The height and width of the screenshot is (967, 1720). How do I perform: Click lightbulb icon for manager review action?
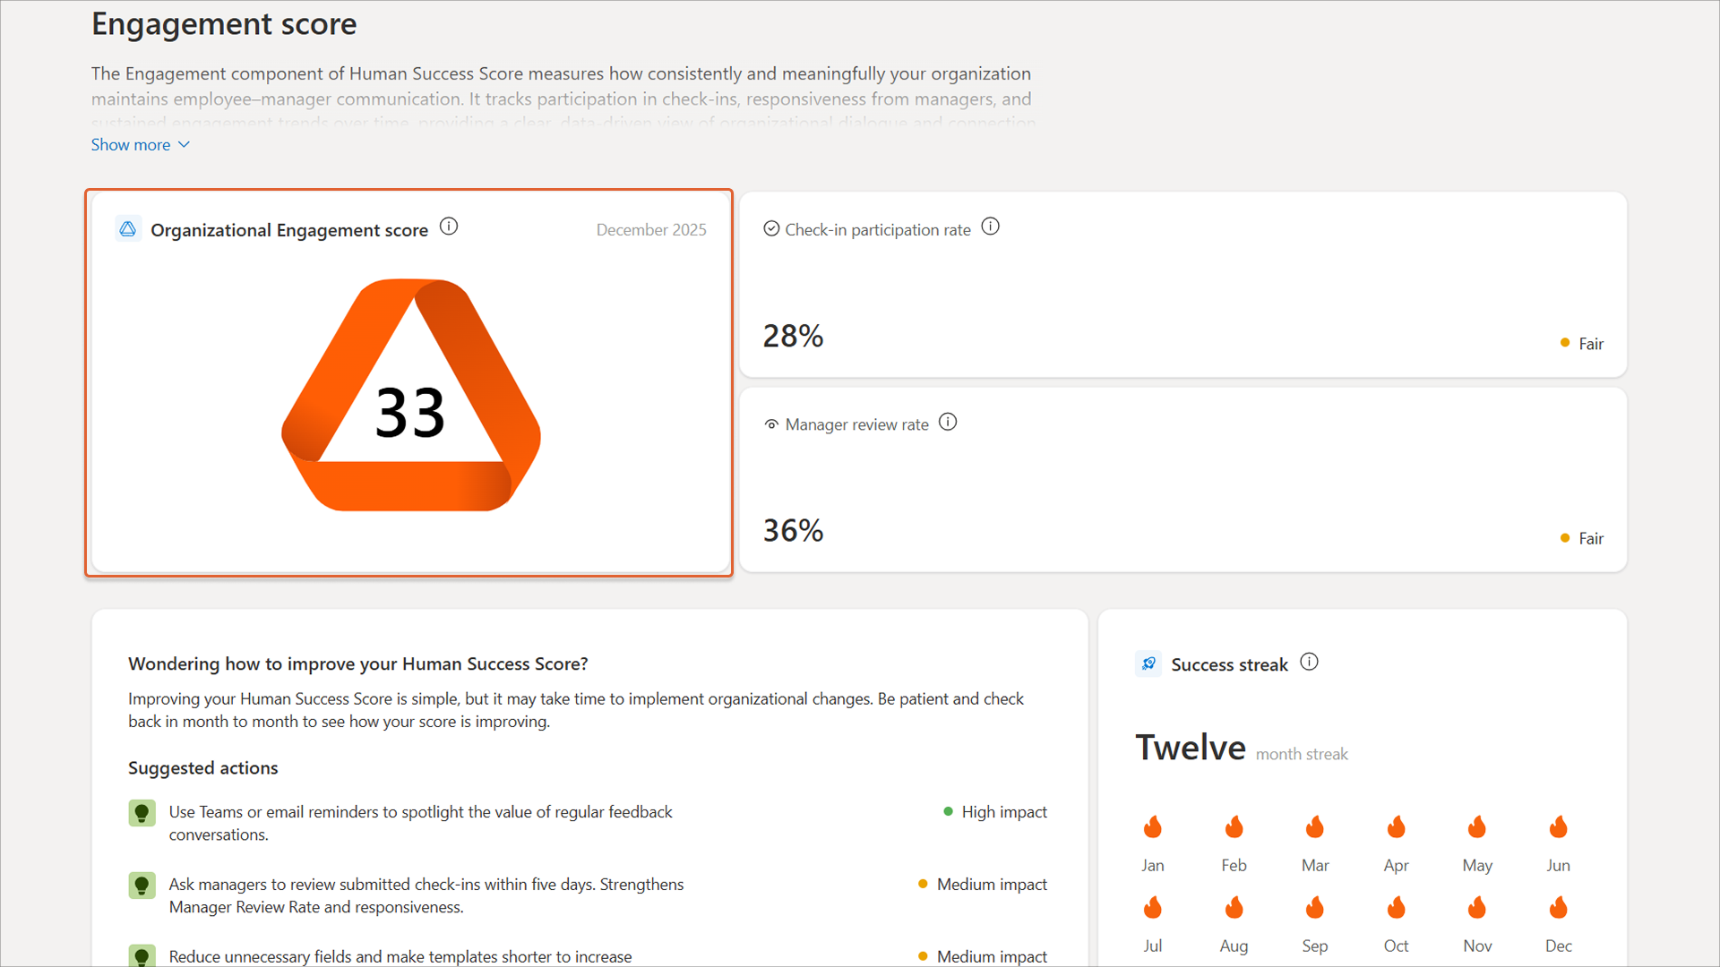click(x=142, y=886)
